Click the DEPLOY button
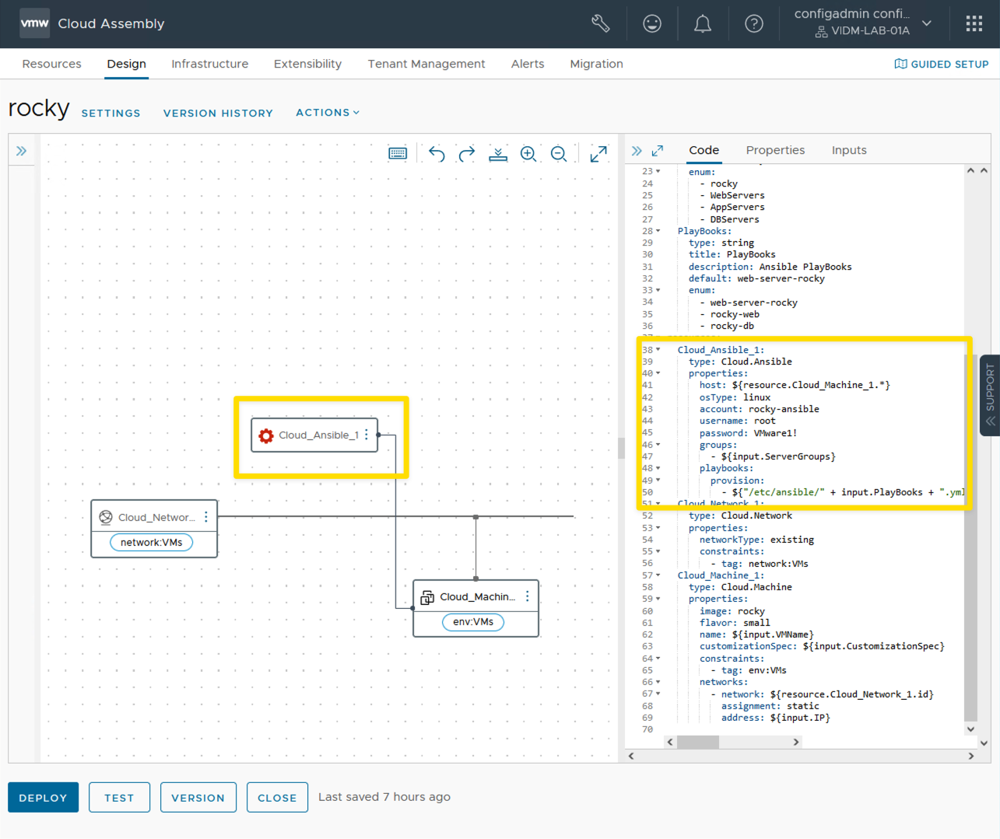This screenshot has width=1000, height=839. [x=44, y=797]
